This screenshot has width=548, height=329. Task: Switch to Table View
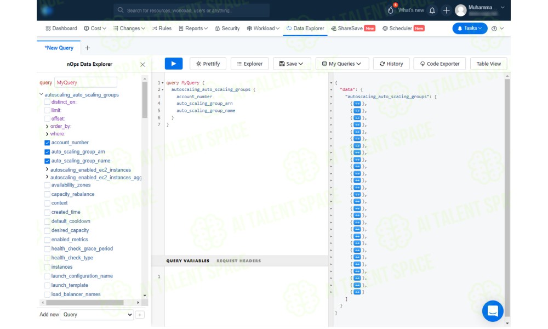click(489, 64)
